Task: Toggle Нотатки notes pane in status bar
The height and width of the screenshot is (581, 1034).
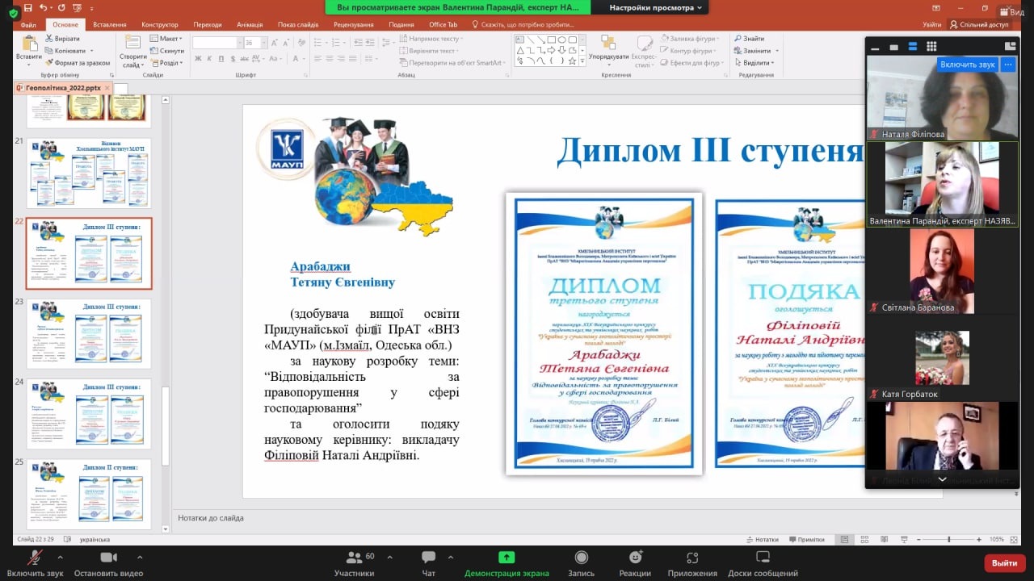Action: click(761, 539)
